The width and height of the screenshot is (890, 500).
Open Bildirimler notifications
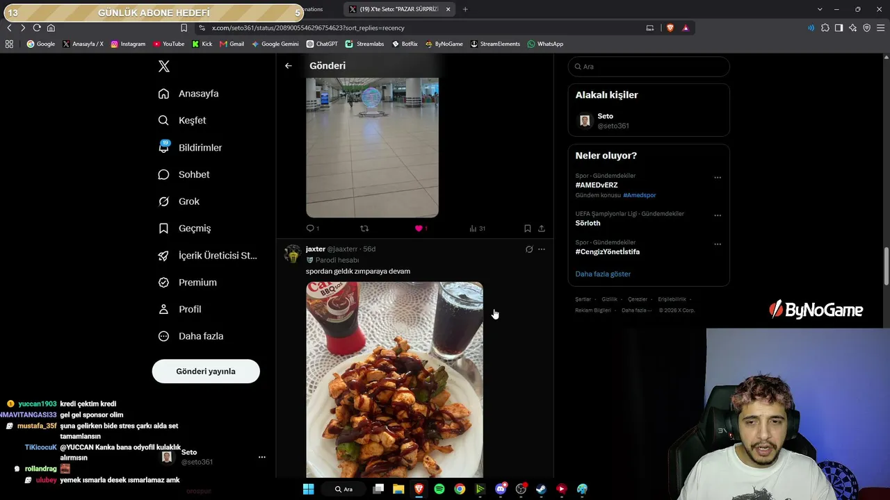190,147
